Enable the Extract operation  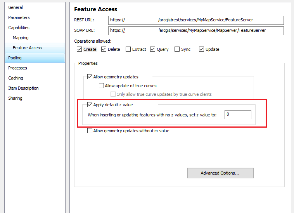(x=128, y=49)
